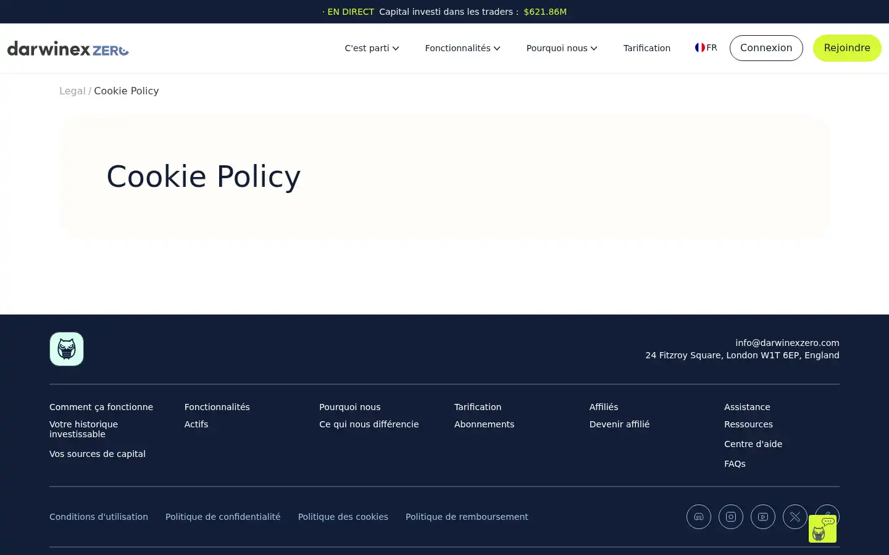The width and height of the screenshot is (889, 555).
Task: Open Vos sources de capital link
Action: (98, 454)
